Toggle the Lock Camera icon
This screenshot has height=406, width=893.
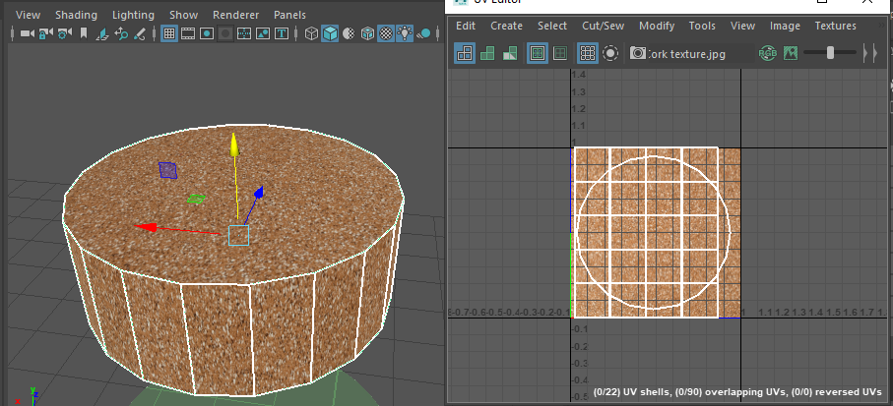point(45,33)
